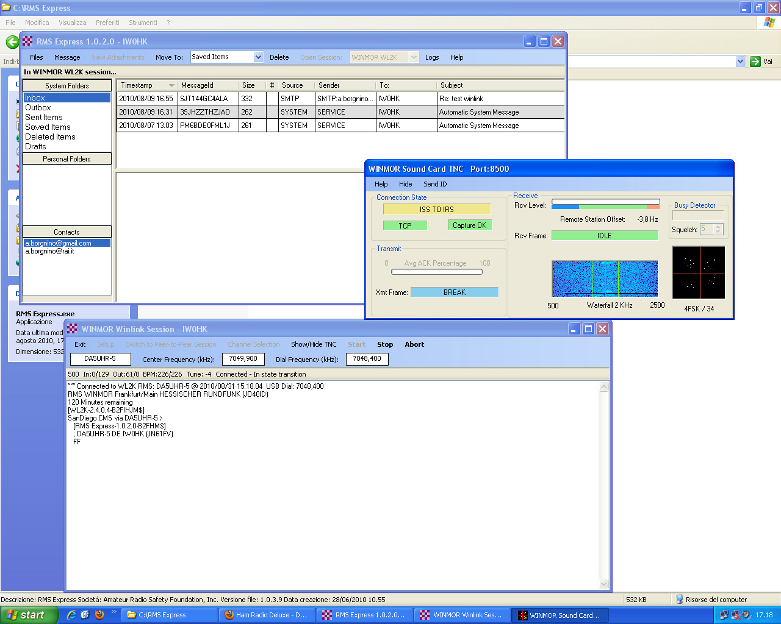Screen dimensions: 781x624
Task: Click Hide in WINMOR Sound Card TNC menu
Action: [x=406, y=184]
